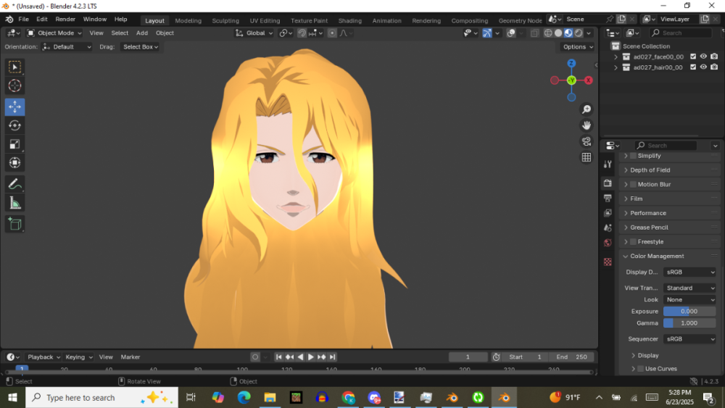Select the Measure tool
The image size is (725, 408).
coord(14,203)
